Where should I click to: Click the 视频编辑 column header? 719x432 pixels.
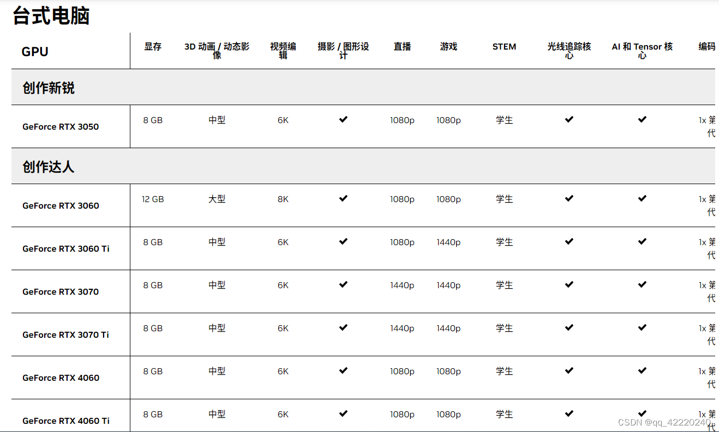pos(283,51)
